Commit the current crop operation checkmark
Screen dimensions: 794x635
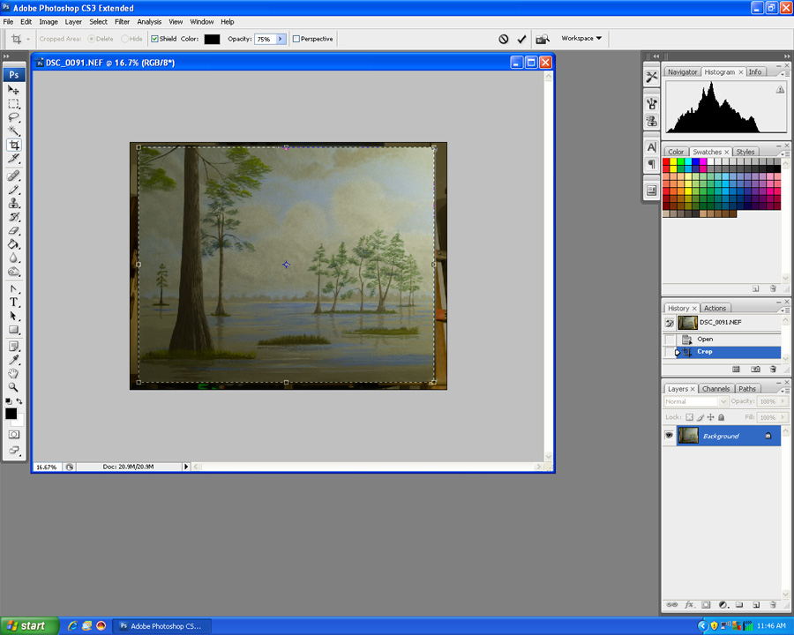[x=521, y=39]
